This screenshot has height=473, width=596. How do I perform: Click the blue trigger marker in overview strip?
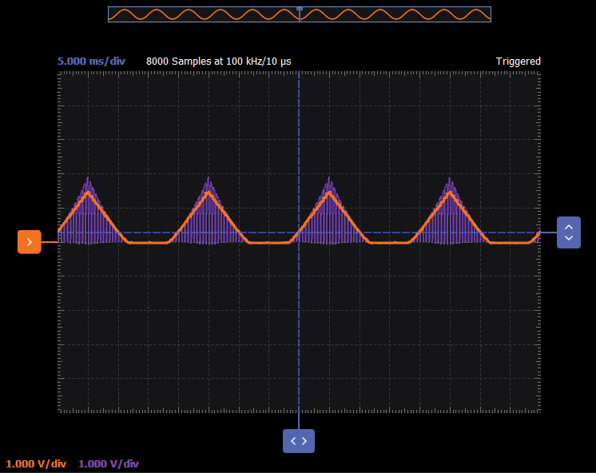click(x=299, y=9)
